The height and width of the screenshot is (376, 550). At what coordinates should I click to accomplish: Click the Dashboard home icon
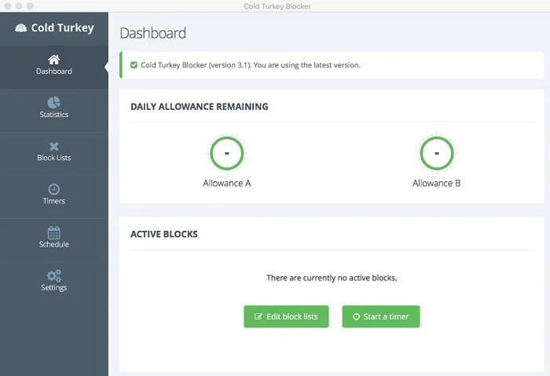click(53, 60)
